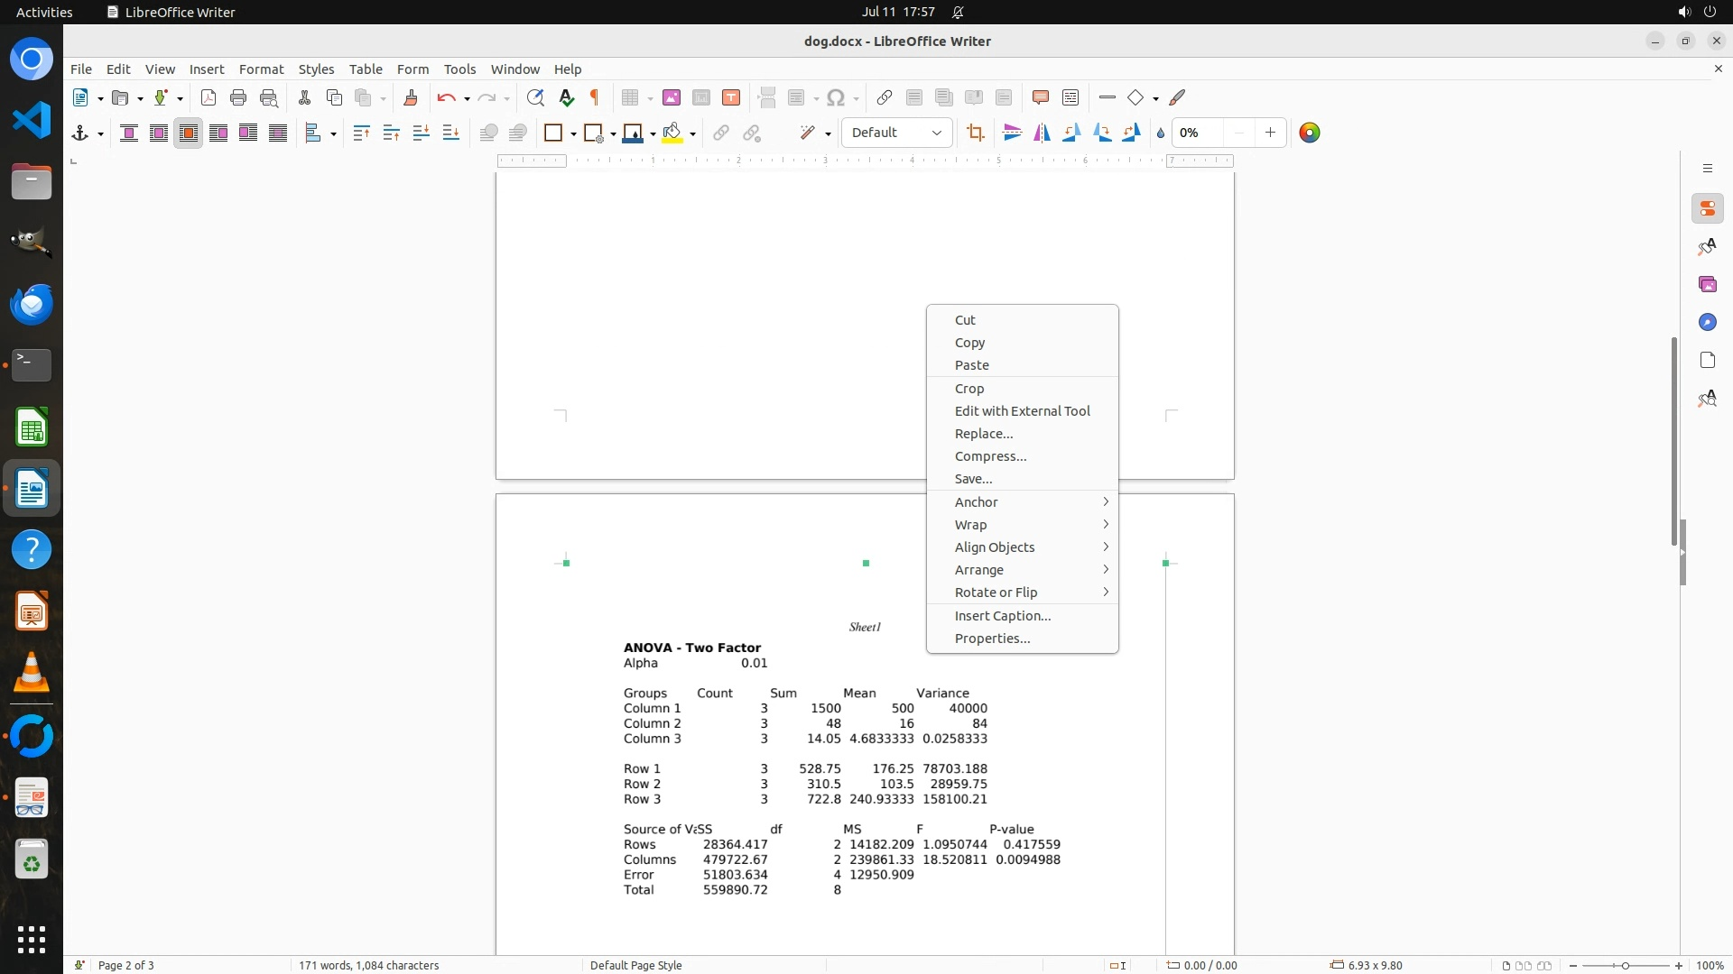The image size is (1733, 974).
Task: Click Insert Caption... entry
Action: (x=1002, y=616)
